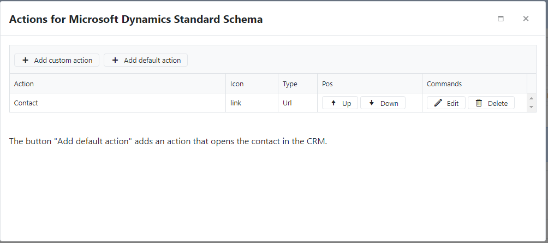Click the down arrow icon in Pos column

pos(372,103)
